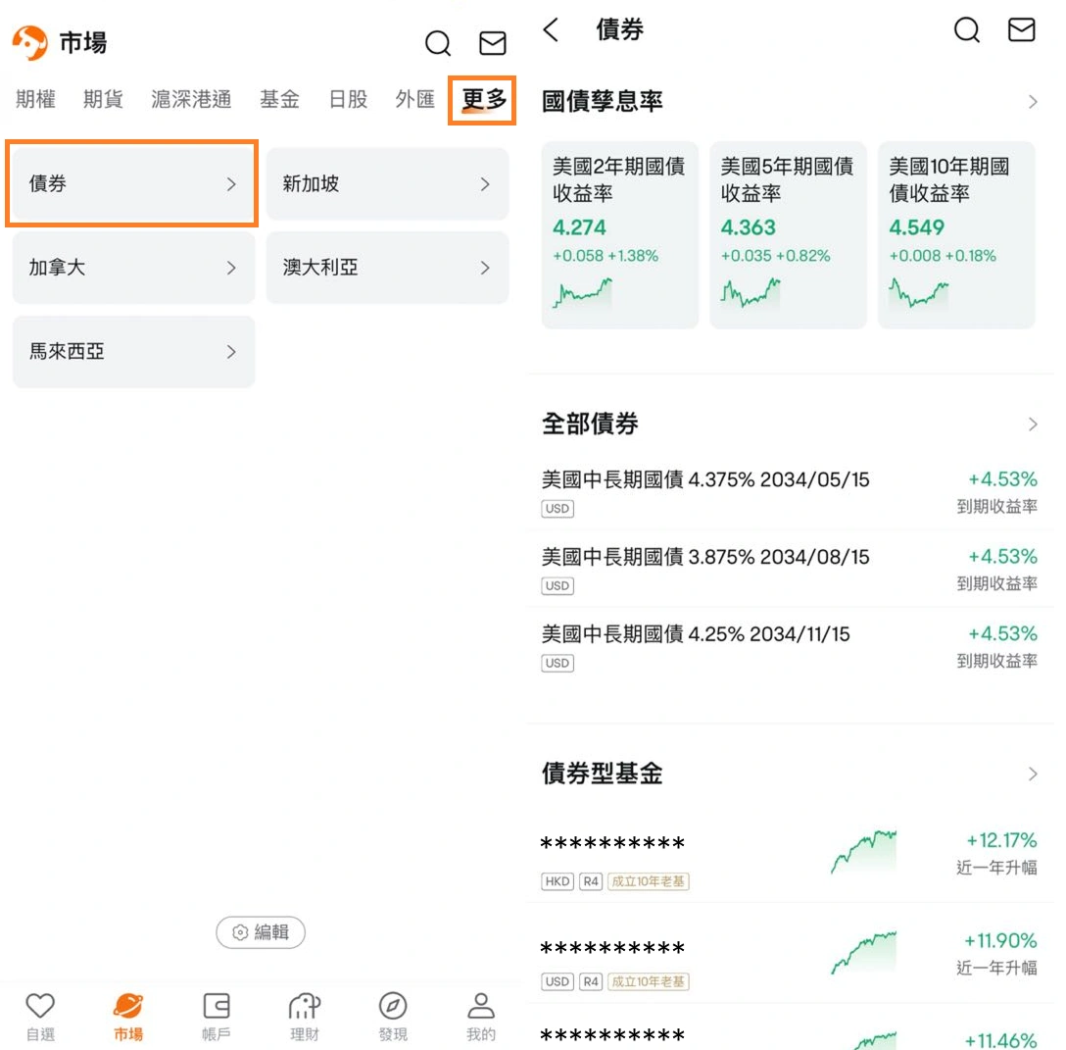Tap the 4.274 yield value
The height and width of the screenshot is (1050, 1066).
(x=579, y=227)
